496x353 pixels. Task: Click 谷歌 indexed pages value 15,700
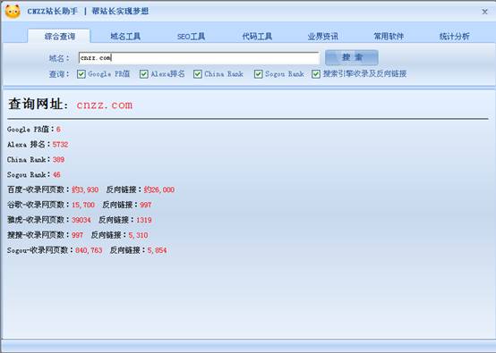coord(83,205)
